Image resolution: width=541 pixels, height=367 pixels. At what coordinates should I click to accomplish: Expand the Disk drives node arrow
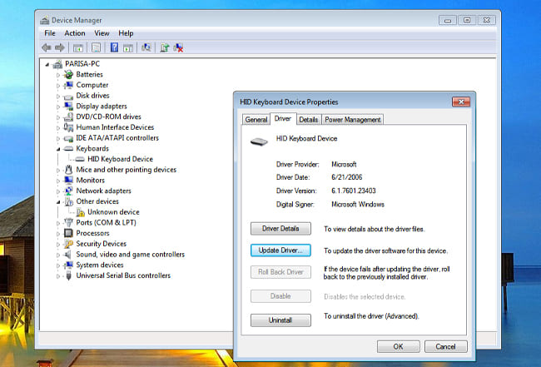pyautogui.click(x=58, y=96)
